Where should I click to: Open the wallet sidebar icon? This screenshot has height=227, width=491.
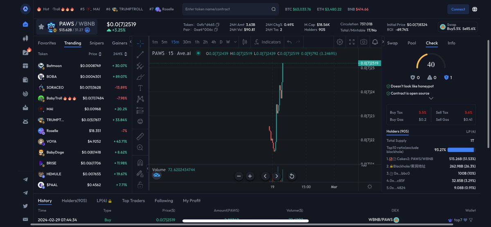[25, 80]
